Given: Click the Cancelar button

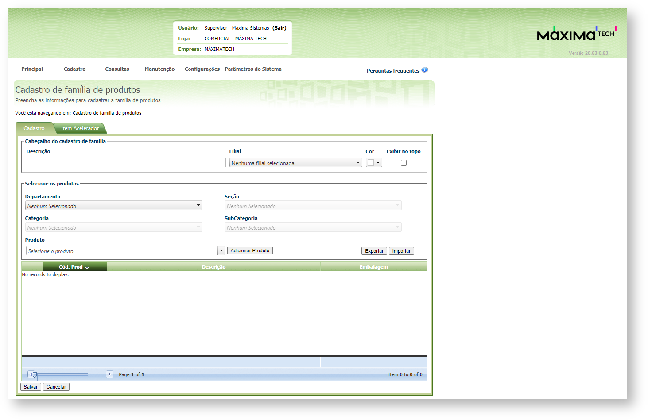Looking at the screenshot, I should click(56, 387).
